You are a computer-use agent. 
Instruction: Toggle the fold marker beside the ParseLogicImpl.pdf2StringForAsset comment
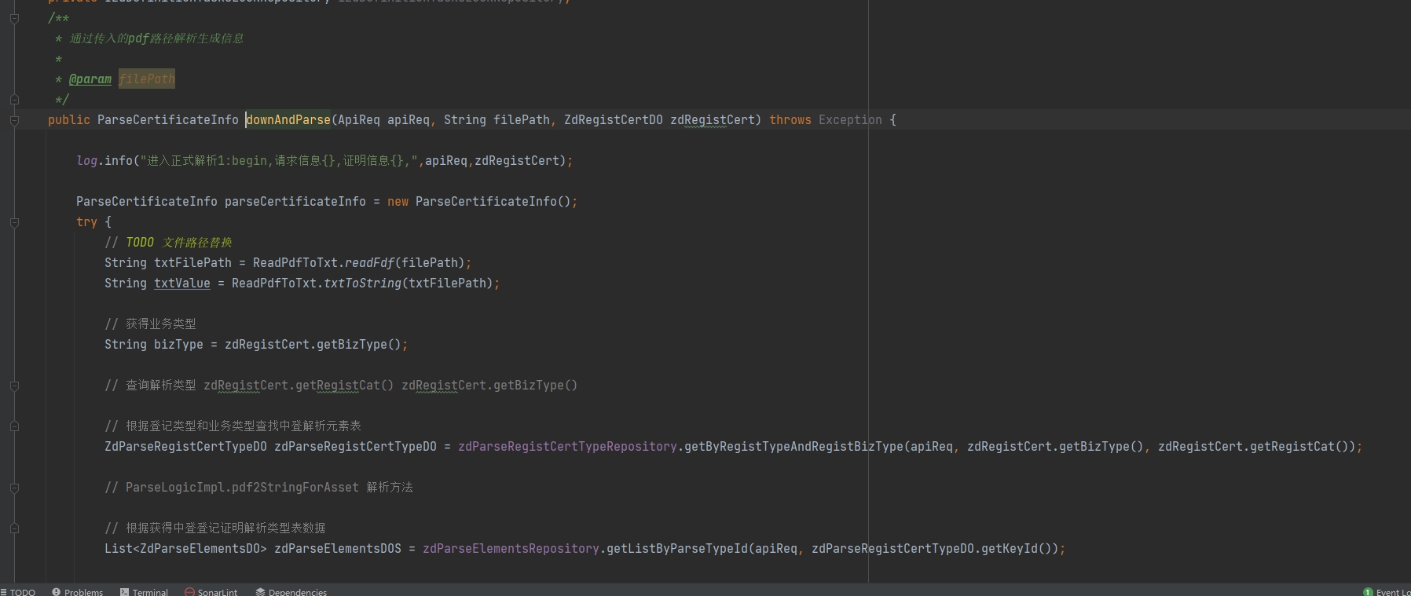[x=14, y=488]
